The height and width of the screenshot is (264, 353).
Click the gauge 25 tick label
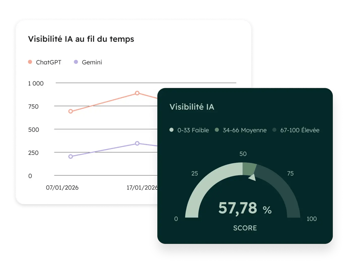(195, 173)
